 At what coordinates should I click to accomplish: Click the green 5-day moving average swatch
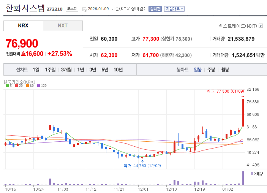pos(7,86)
